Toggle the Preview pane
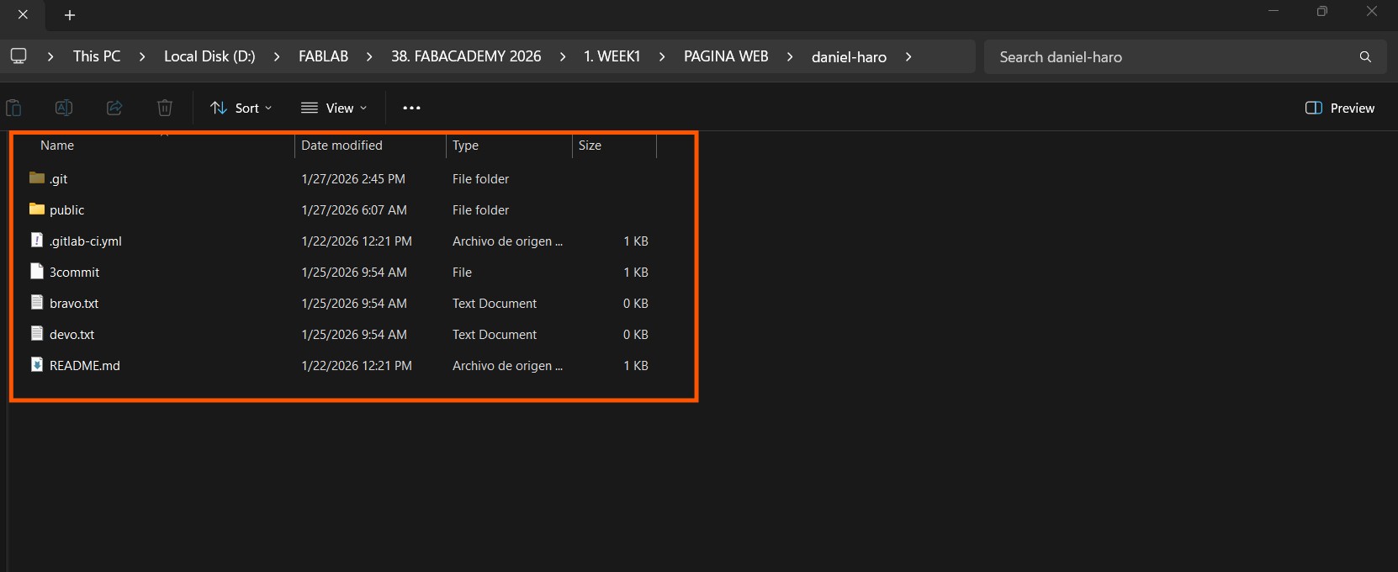 1340,108
